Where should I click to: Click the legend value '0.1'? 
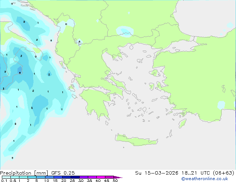tap(4, 181)
